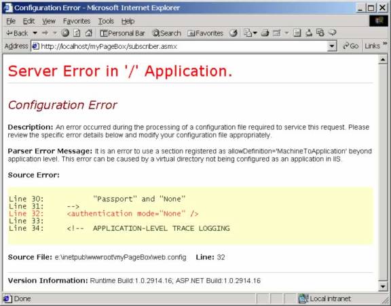Click the 'Version Information:' label
The image size is (391, 306).
(x=48, y=281)
